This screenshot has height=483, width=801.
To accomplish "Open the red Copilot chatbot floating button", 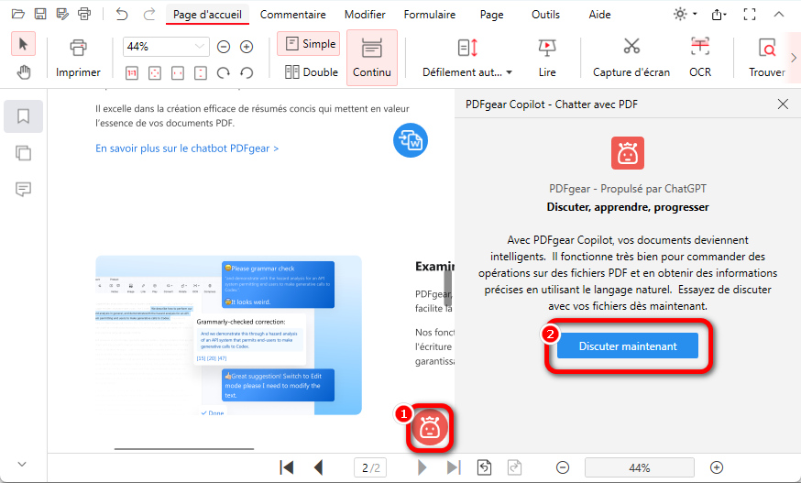I will tap(430, 428).
